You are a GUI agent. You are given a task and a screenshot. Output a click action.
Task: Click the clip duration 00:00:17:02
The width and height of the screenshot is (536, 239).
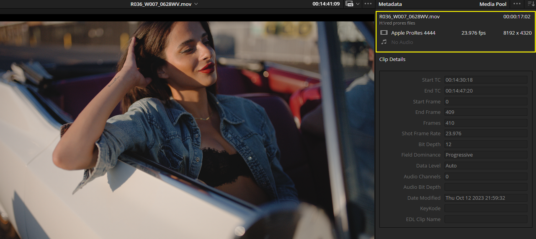[x=517, y=17]
